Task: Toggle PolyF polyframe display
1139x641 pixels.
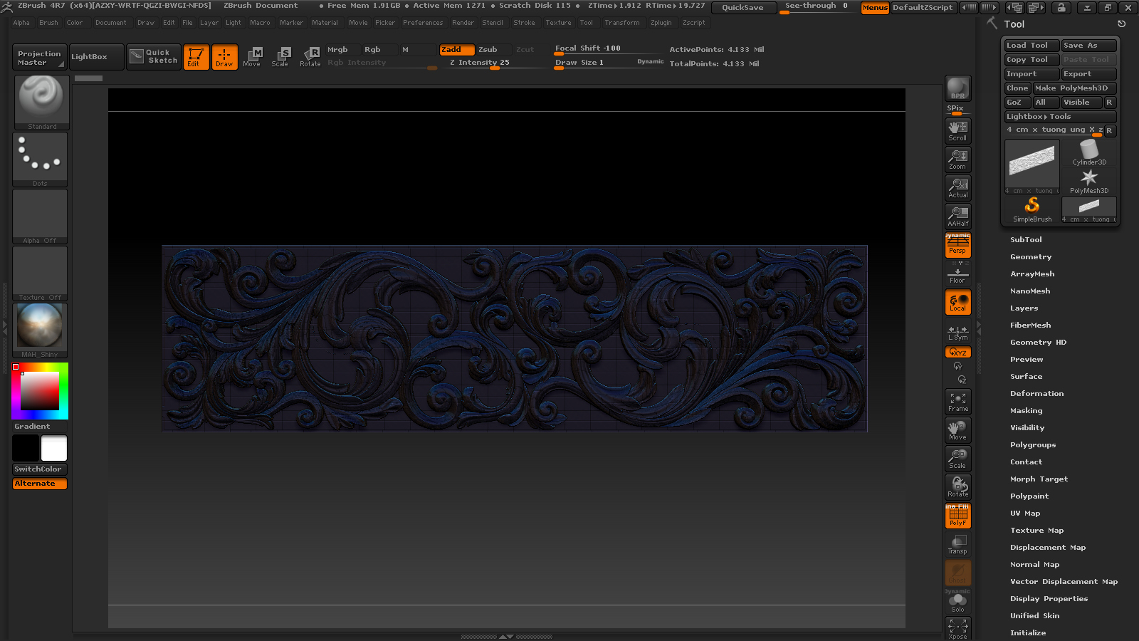Action: tap(957, 516)
